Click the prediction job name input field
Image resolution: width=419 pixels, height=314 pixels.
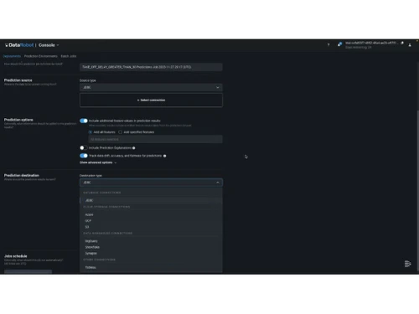pos(151,67)
